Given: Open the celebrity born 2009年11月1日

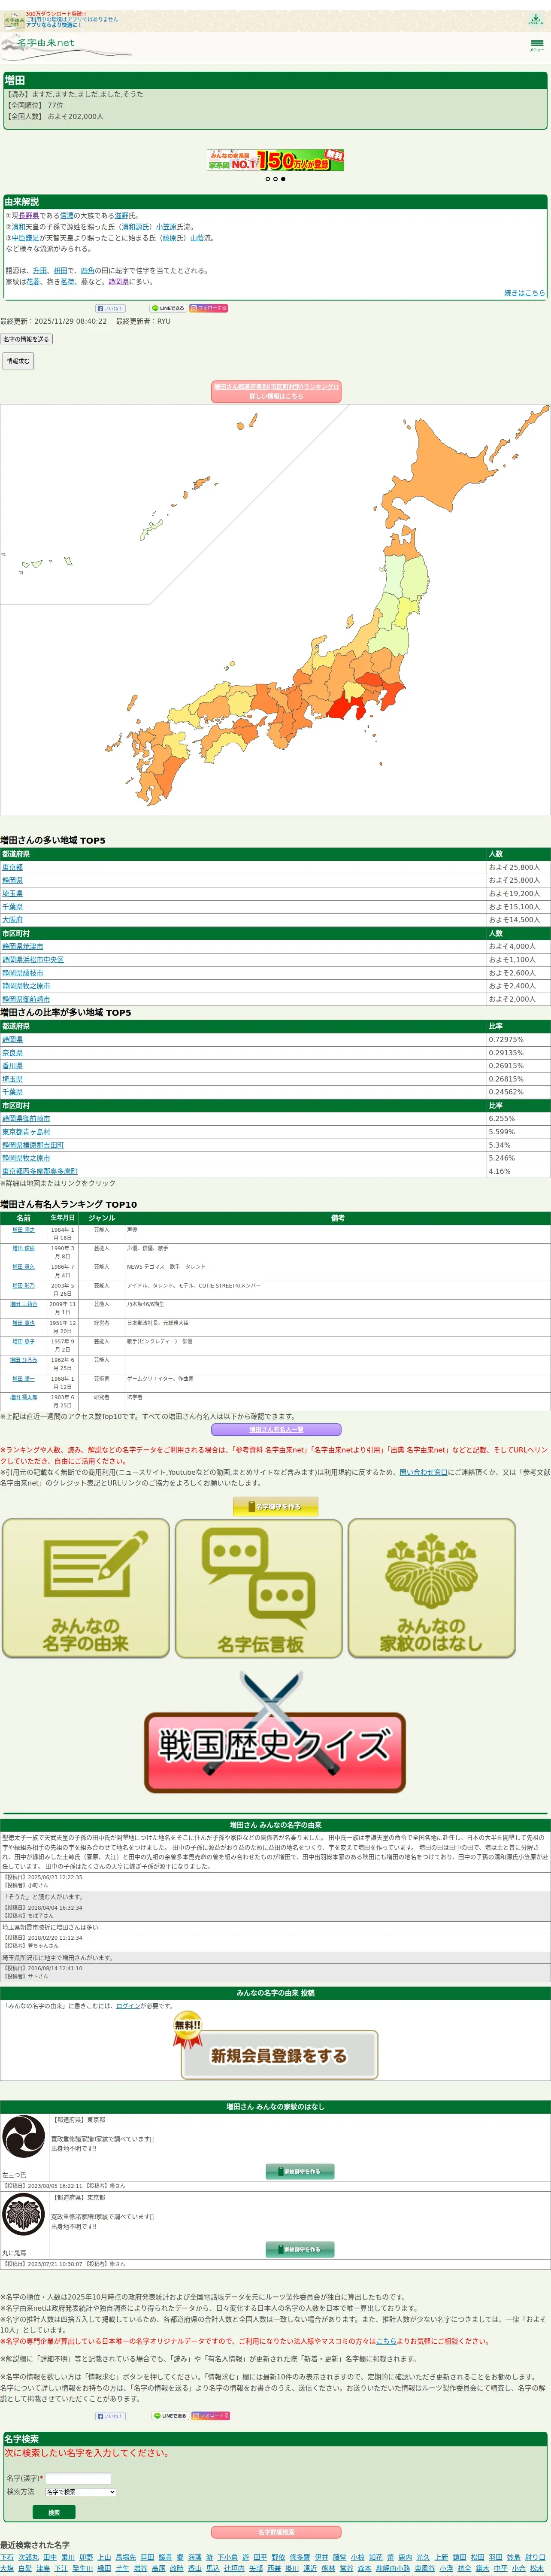Looking at the screenshot, I should click(23, 1304).
